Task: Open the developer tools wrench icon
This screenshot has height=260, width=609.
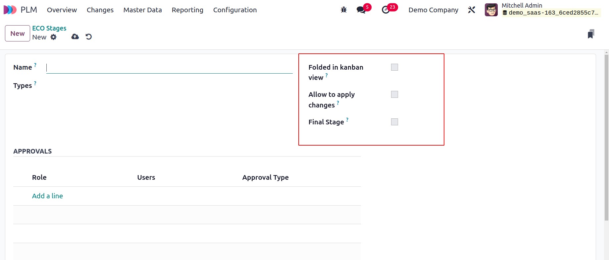Action: point(472,10)
